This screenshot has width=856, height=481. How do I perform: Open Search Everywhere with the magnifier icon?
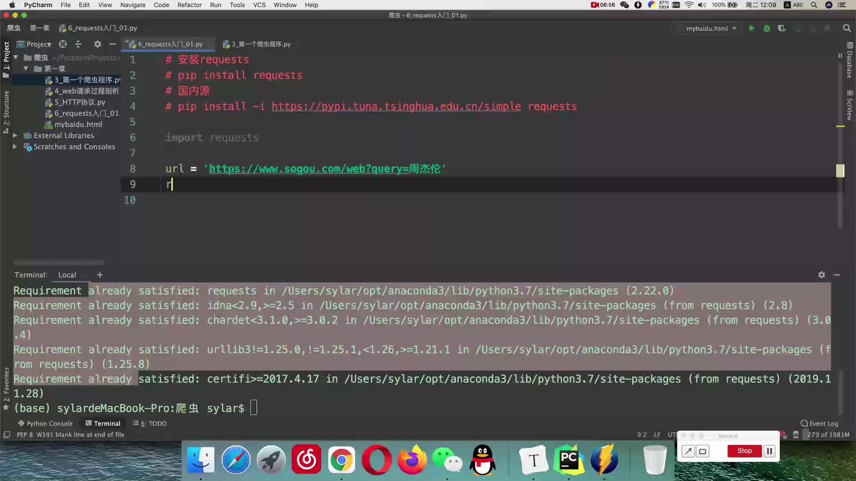pos(847,28)
